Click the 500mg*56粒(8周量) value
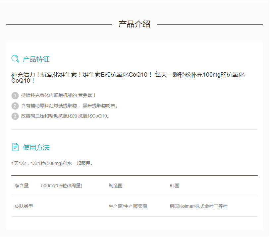The image size is (270, 237). point(62,186)
